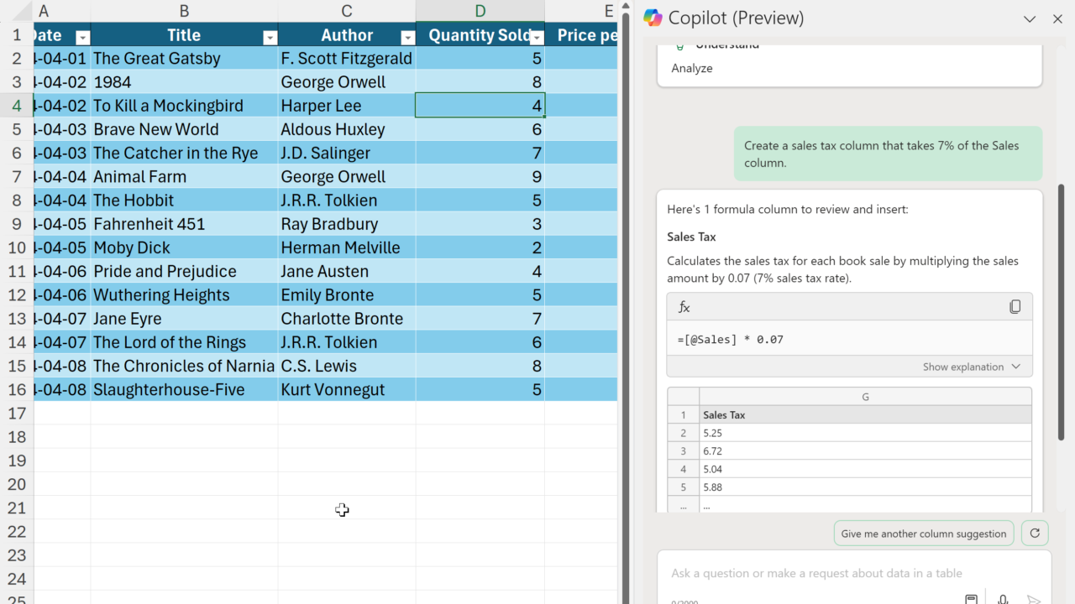This screenshot has width=1075, height=604.
Task: Select the Quantity Sold cell for Fahrenheit 451
Action: [x=480, y=224]
